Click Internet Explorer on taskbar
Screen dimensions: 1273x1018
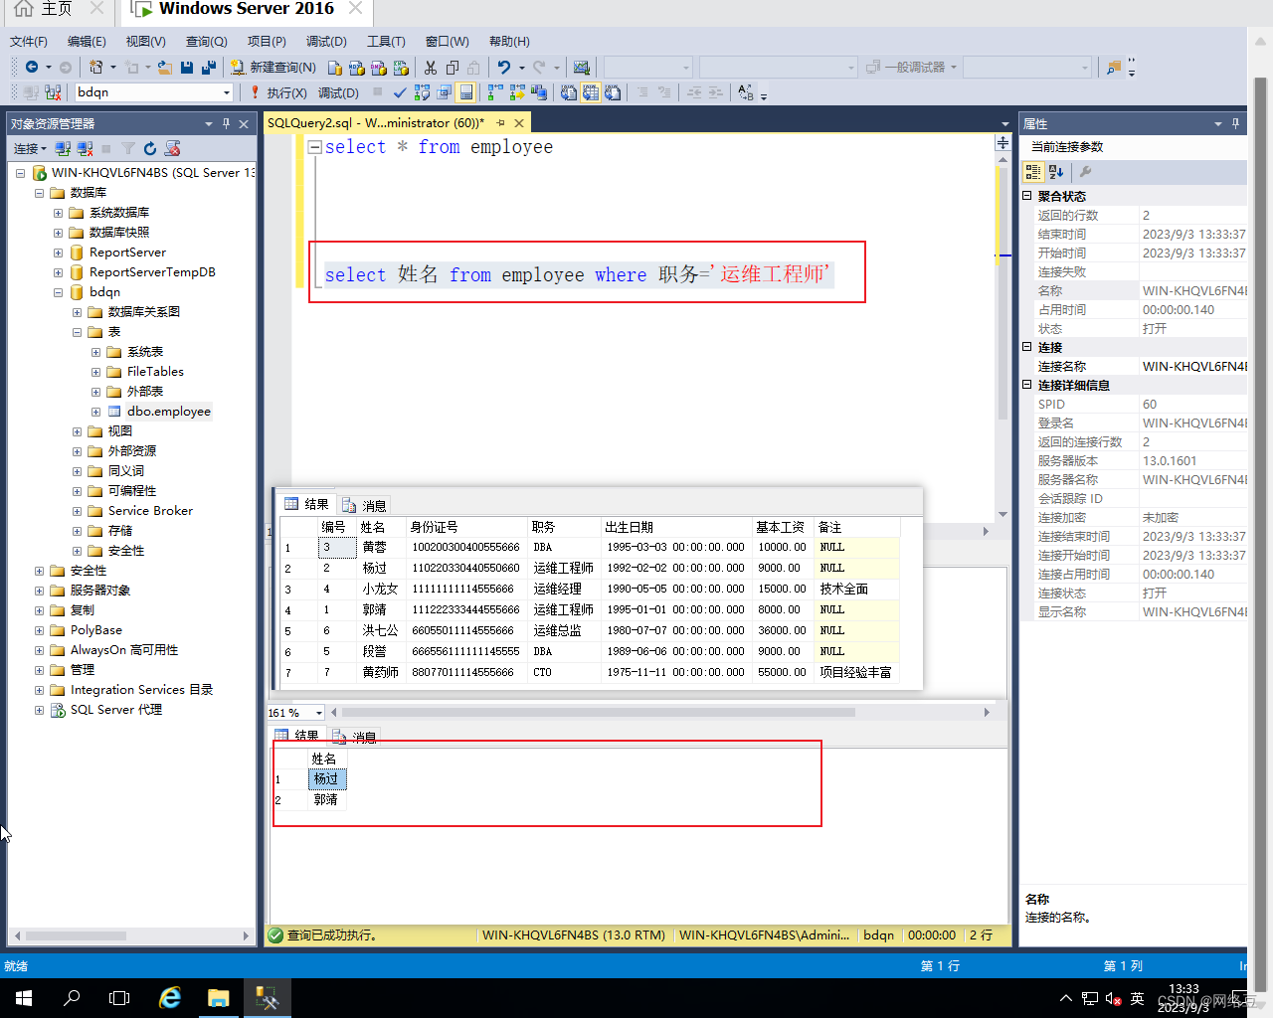click(x=170, y=997)
